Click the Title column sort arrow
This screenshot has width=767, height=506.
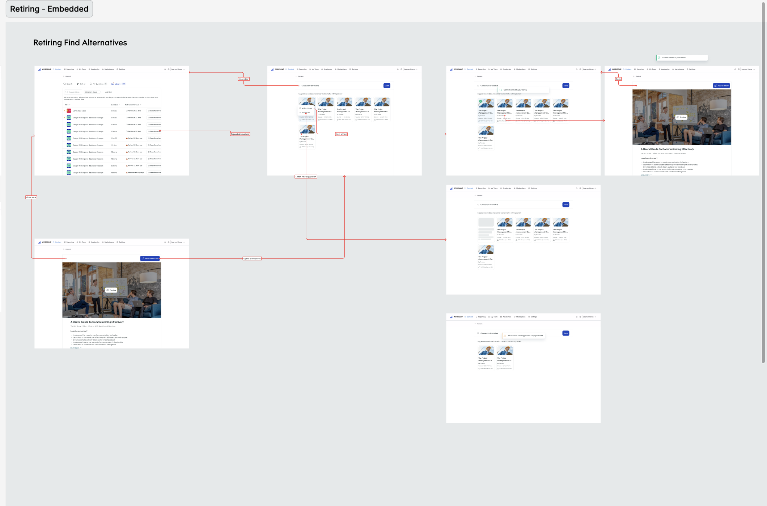70,105
